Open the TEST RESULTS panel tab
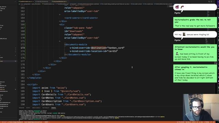 tap(46, 108)
